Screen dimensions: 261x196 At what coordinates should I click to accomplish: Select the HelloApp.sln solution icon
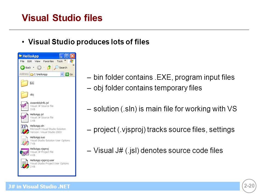click(25, 129)
